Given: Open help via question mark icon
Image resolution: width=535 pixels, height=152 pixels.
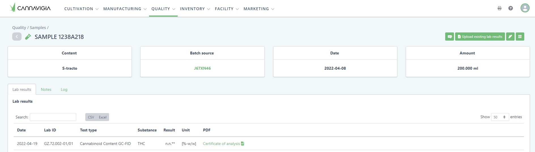Looking at the screenshot, I should click(510, 8).
